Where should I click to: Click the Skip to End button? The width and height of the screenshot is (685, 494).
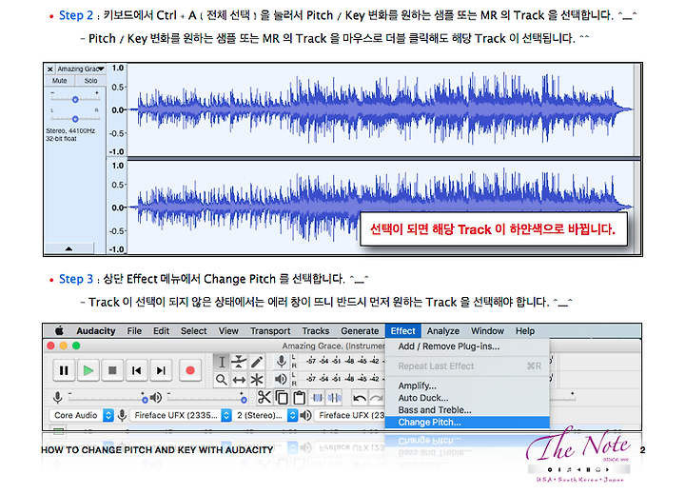coord(161,370)
